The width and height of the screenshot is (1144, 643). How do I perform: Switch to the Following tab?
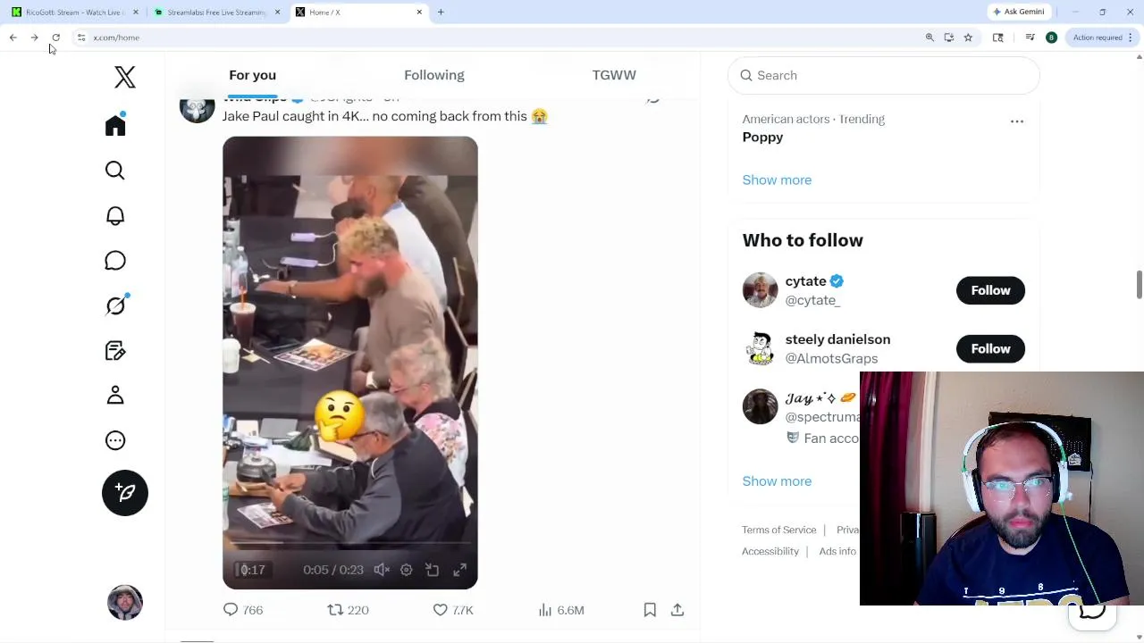(x=434, y=75)
